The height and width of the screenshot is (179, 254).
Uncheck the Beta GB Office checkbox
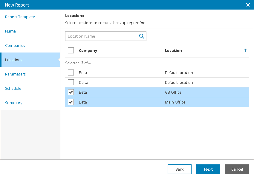point(71,92)
